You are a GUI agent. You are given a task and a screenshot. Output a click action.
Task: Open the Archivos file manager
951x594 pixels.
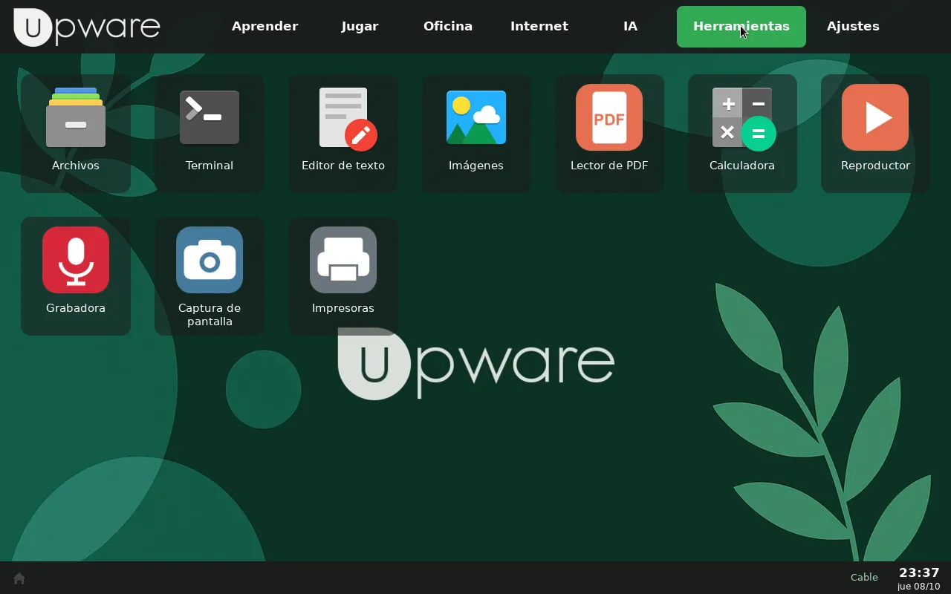pyautogui.click(x=76, y=134)
